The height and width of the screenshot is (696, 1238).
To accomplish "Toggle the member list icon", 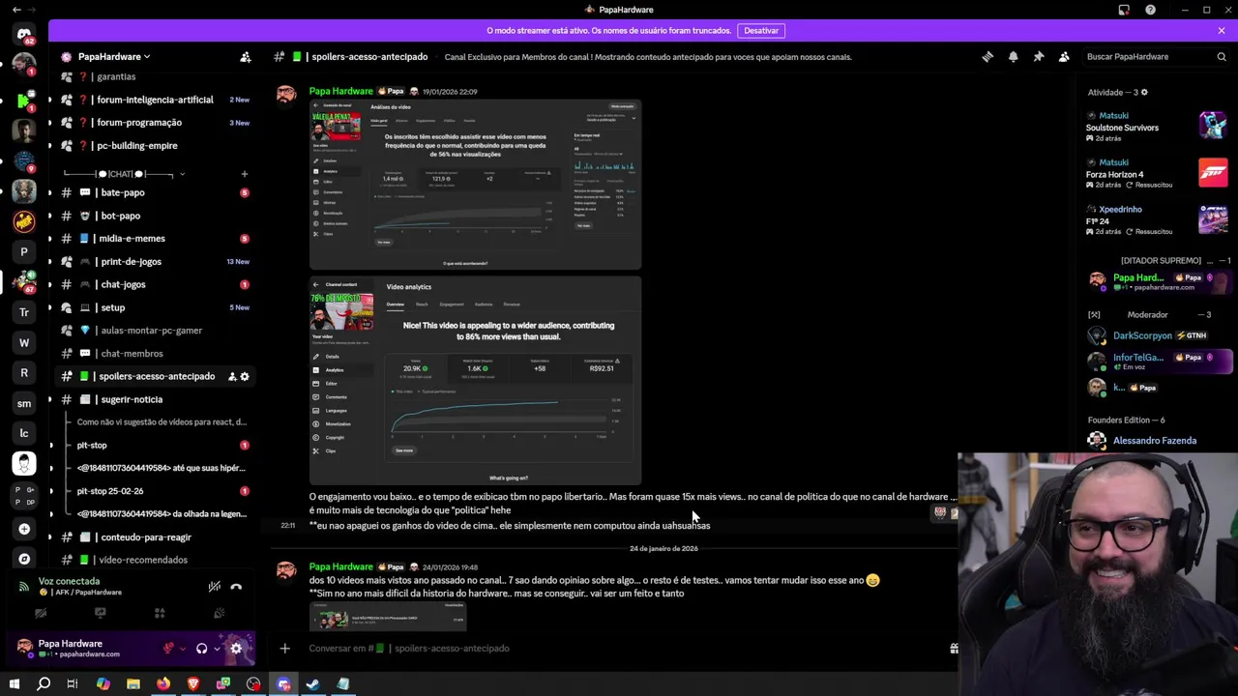I will click(1064, 57).
